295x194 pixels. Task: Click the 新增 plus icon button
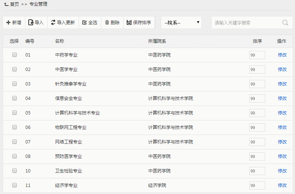pyautogui.click(x=9, y=23)
